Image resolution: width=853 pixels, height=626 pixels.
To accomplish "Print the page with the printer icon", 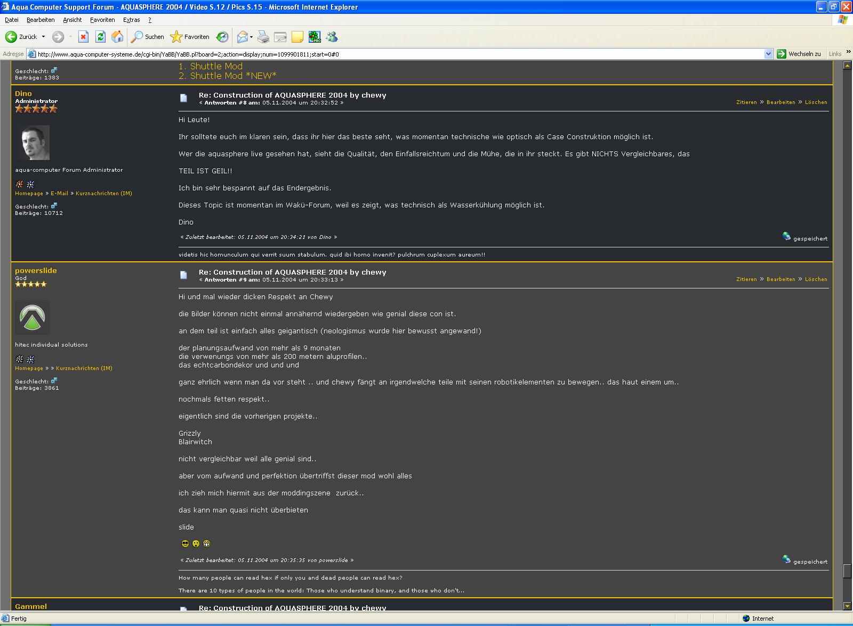I will (x=263, y=37).
